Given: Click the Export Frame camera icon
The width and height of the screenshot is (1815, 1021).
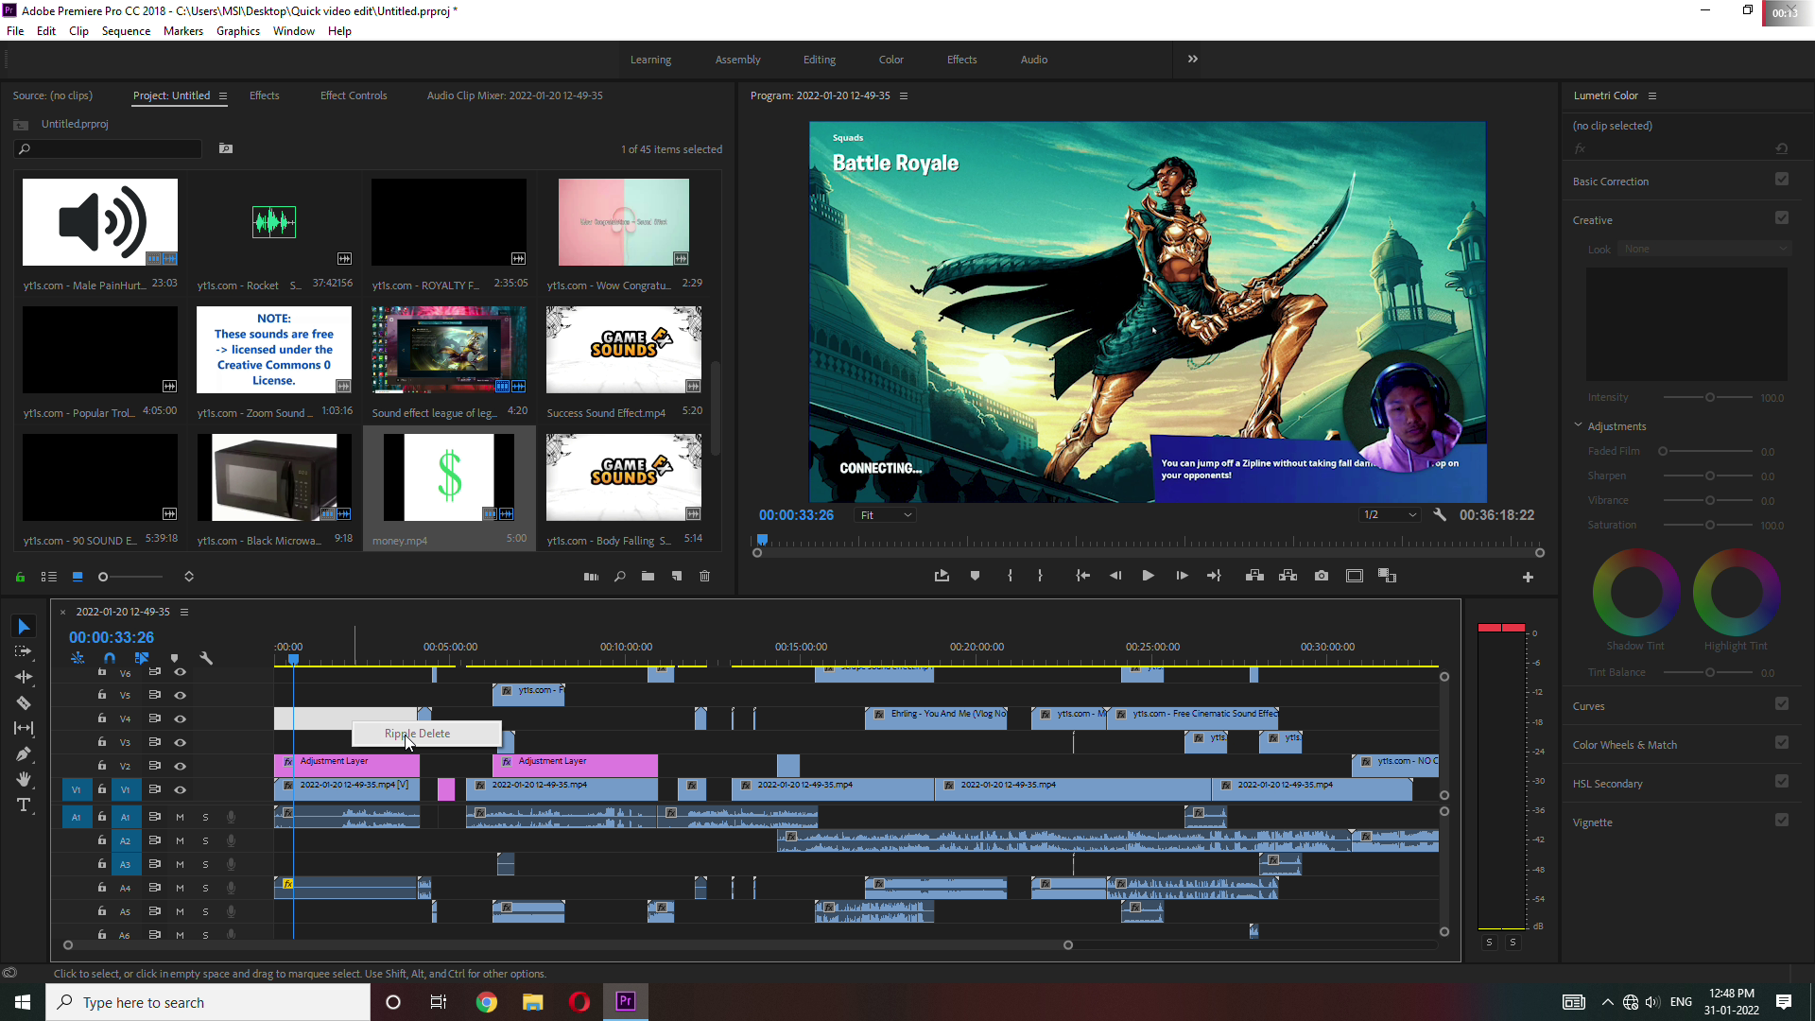Looking at the screenshot, I should click(x=1322, y=575).
